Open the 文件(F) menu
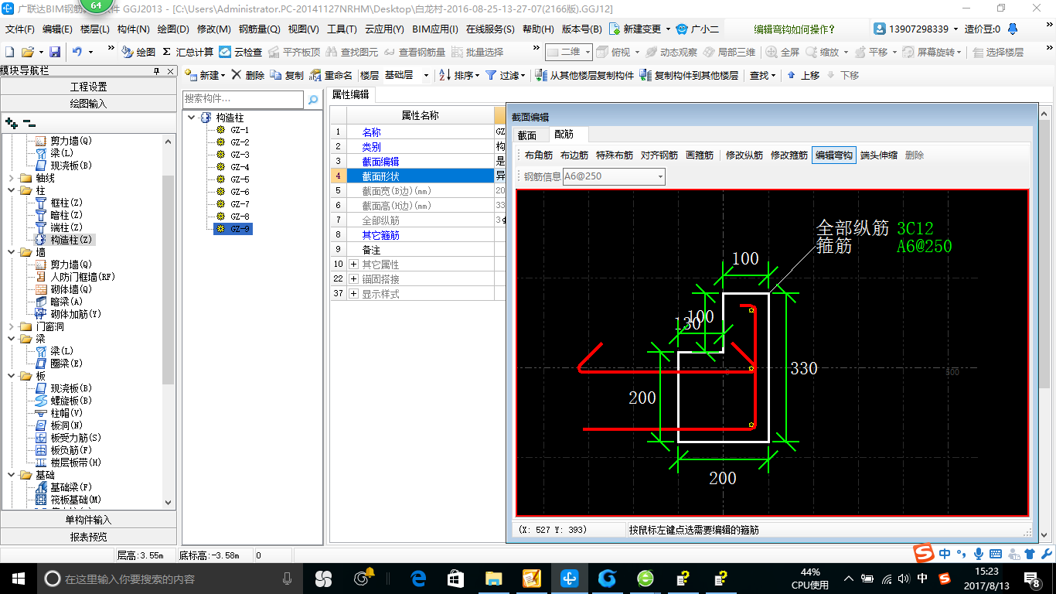The width and height of the screenshot is (1056, 594). [x=20, y=29]
